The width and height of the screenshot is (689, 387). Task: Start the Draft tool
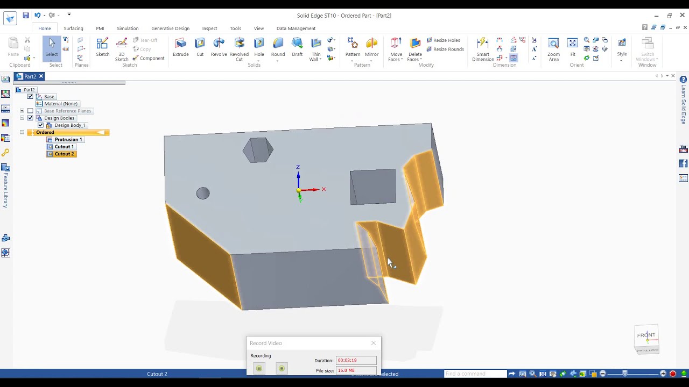[297, 47]
